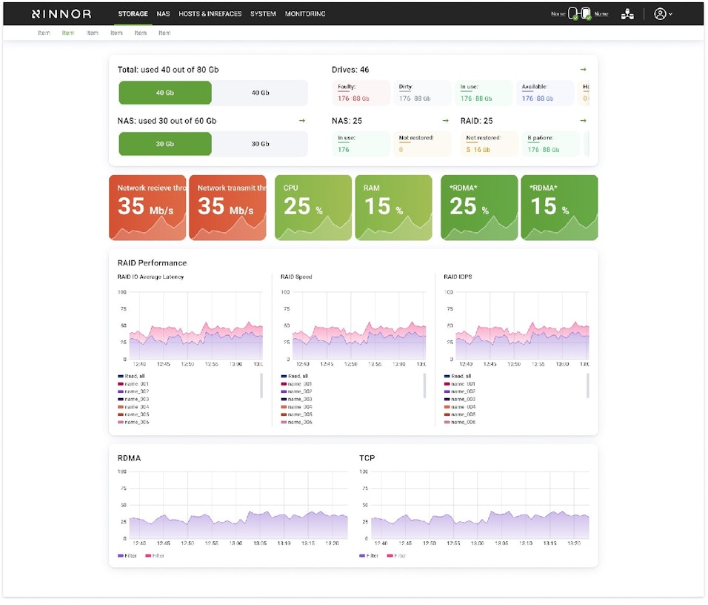Viewport: 708px width, 605px height.
Task: Open Drives details via arrow icon
Action: point(583,70)
